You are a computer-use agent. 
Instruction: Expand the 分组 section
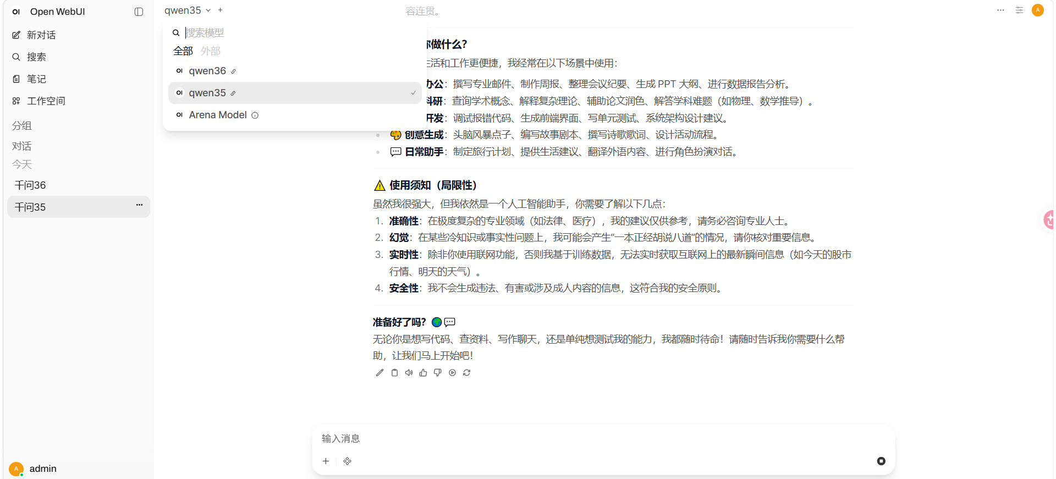(x=22, y=125)
